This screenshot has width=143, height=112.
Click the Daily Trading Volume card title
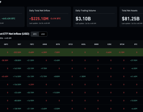tap(86, 11)
